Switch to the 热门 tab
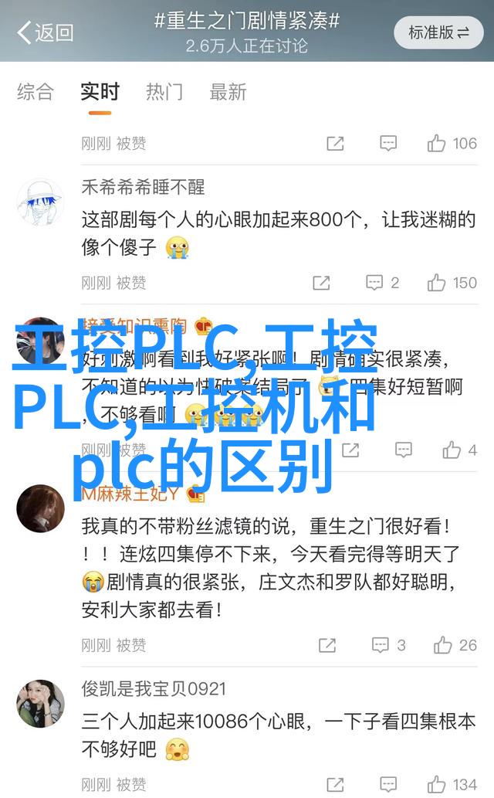This screenshot has width=494, height=798. click(164, 92)
